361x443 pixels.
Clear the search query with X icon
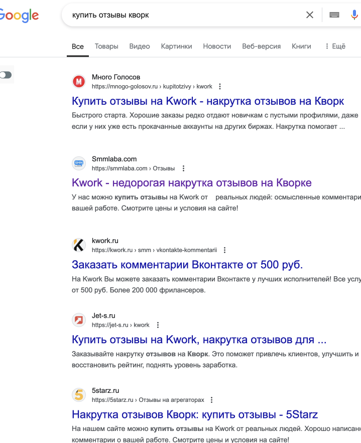[310, 15]
